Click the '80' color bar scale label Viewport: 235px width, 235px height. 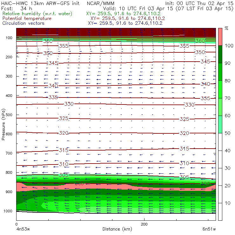(x=227, y=81)
